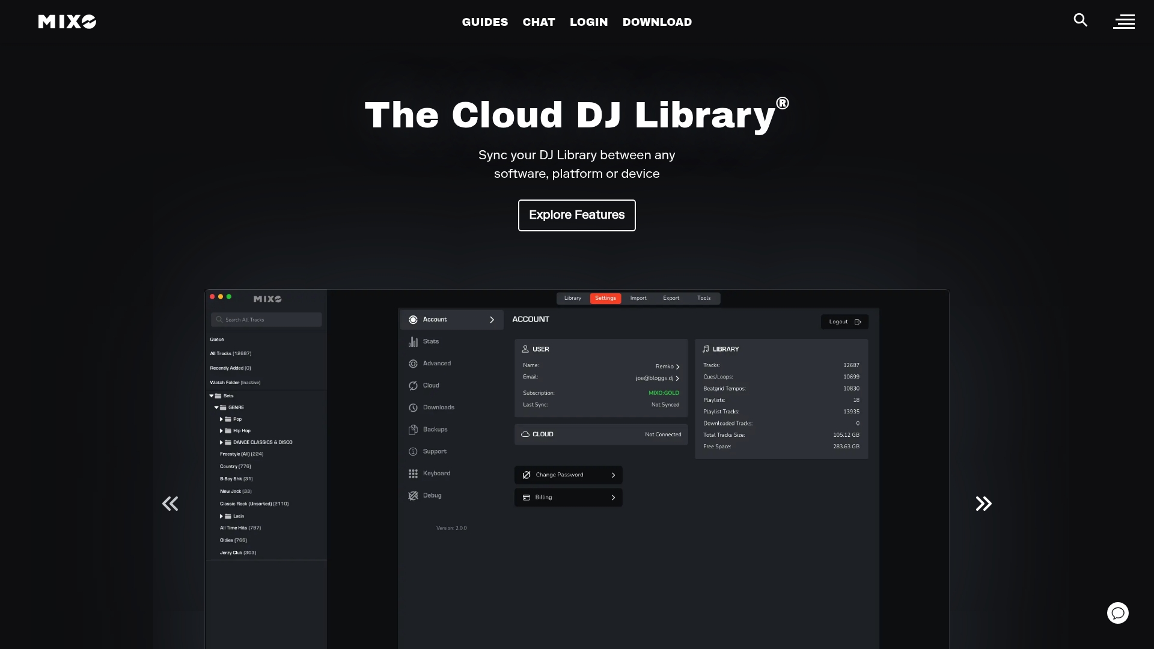Collapse the Sets folder
This screenshot has height=649, width=1154.
pyautogui.click(x=212, y=396)
